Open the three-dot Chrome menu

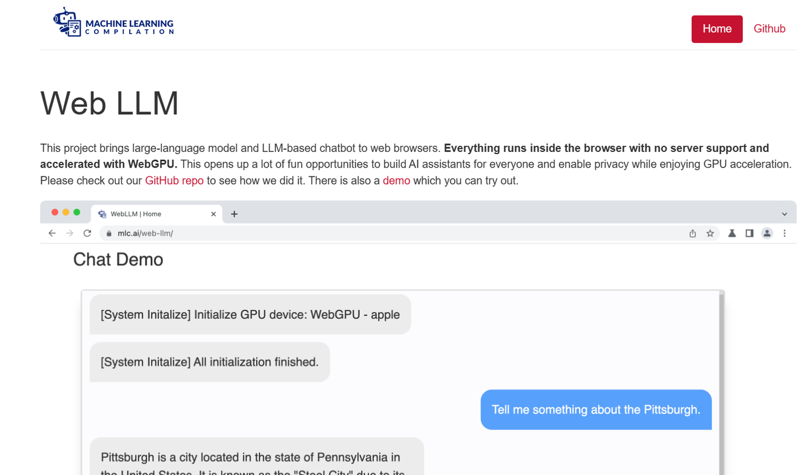pyautogui.click(x=785, y=234)
